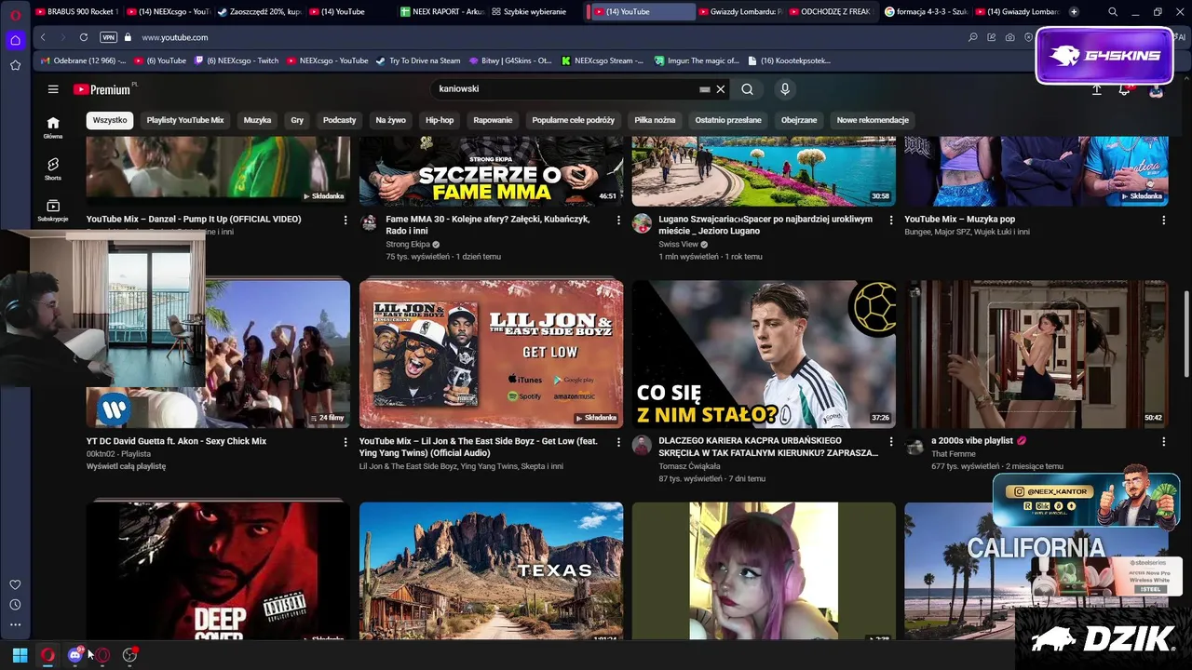Open the Lil Jon GET LOW thumbnail
This screenshot has height=670, width=1192.
click(492, 355)
